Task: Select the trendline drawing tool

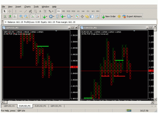Action: click(26, 11)
